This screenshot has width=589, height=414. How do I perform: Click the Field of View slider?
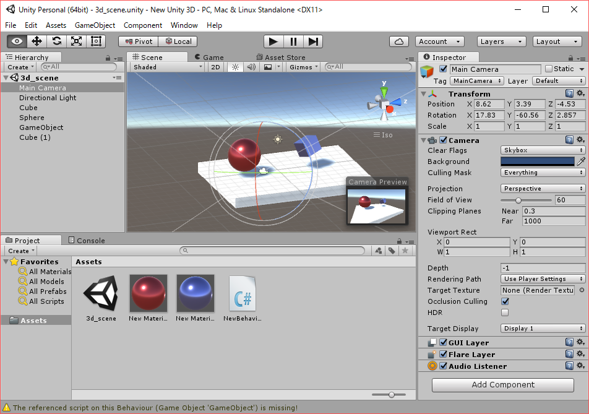[x=526, y=200]
